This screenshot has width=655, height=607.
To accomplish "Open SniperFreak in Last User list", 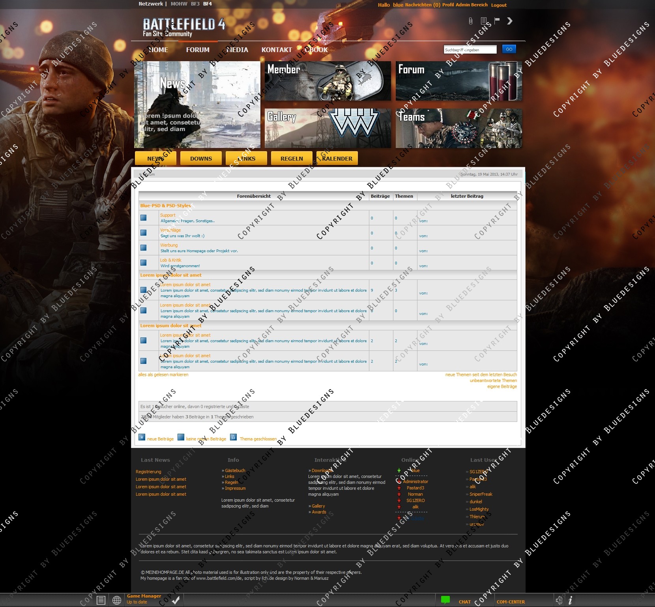I will [481, 494].
